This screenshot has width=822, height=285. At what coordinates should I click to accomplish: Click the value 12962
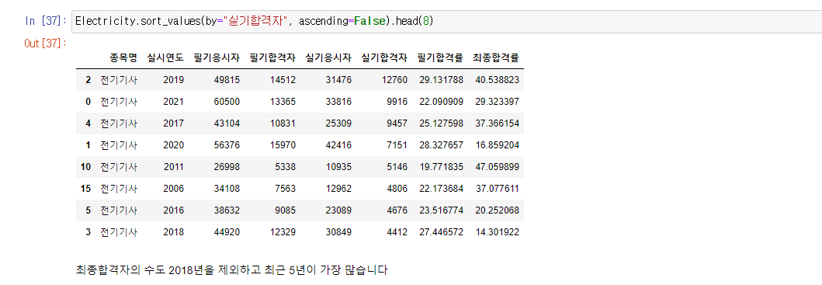coord(338,189)
